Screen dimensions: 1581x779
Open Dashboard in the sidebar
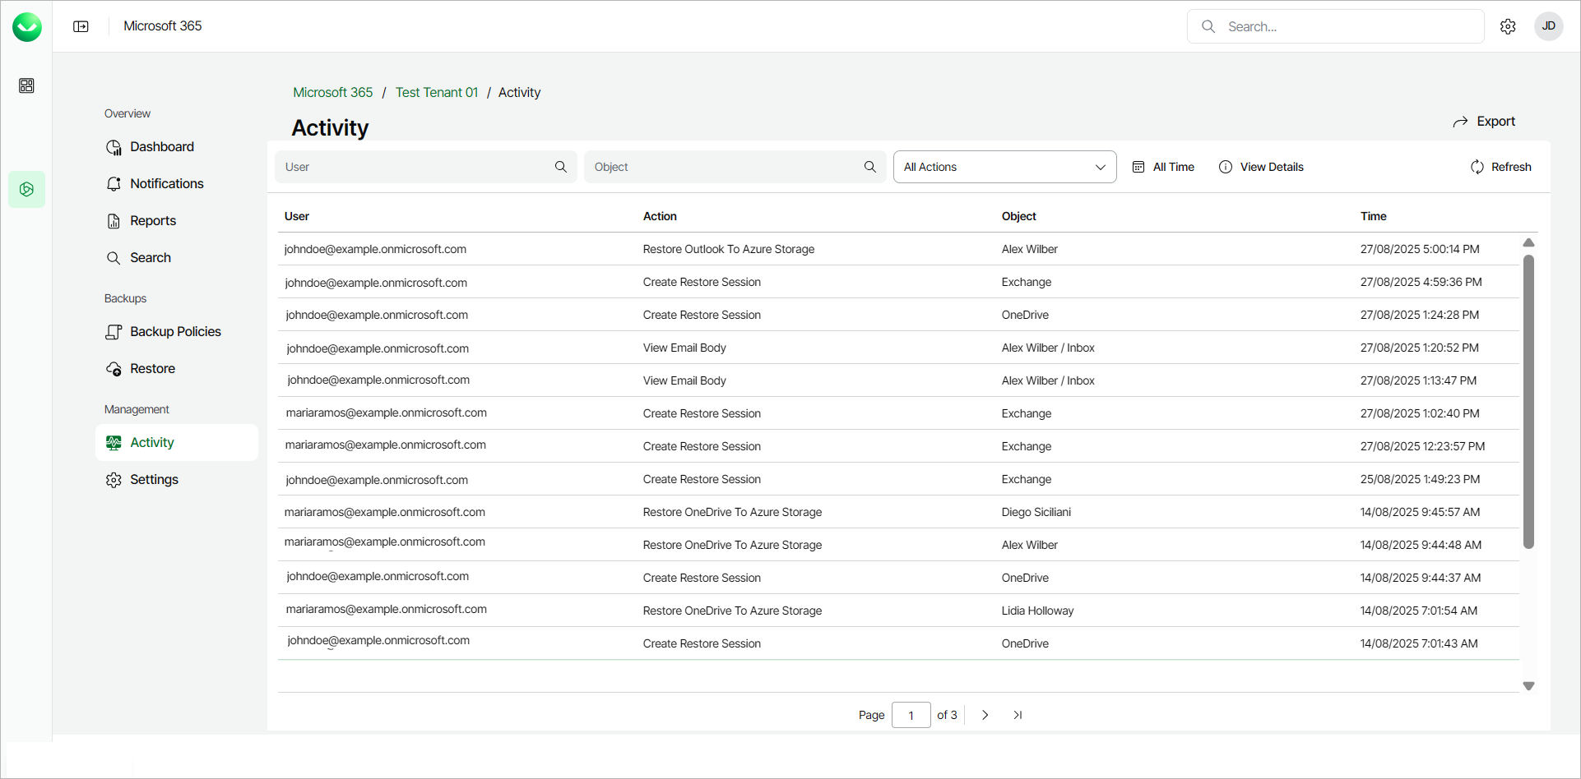162,147
